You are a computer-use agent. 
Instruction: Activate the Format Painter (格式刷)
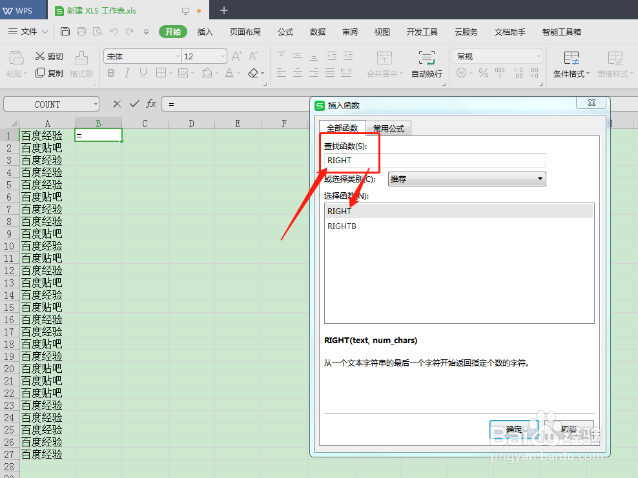click(x=80, y=65)
